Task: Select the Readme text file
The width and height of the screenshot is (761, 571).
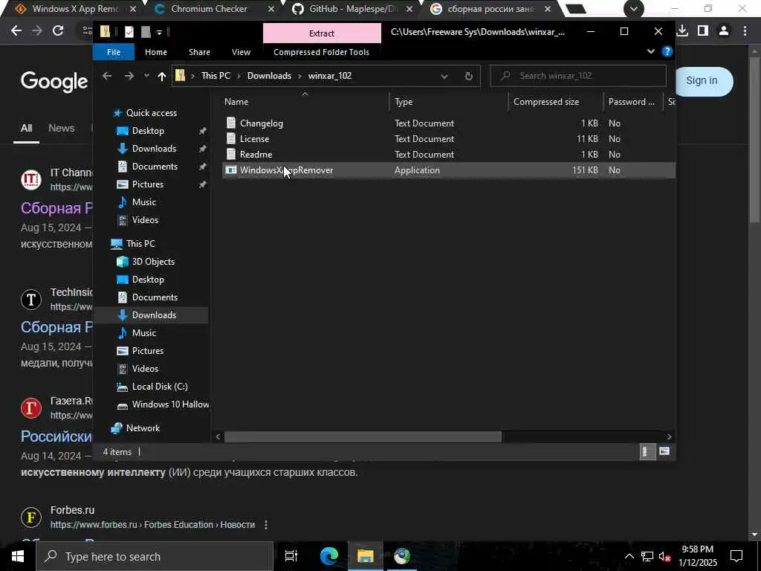Action: pos(256,155)
